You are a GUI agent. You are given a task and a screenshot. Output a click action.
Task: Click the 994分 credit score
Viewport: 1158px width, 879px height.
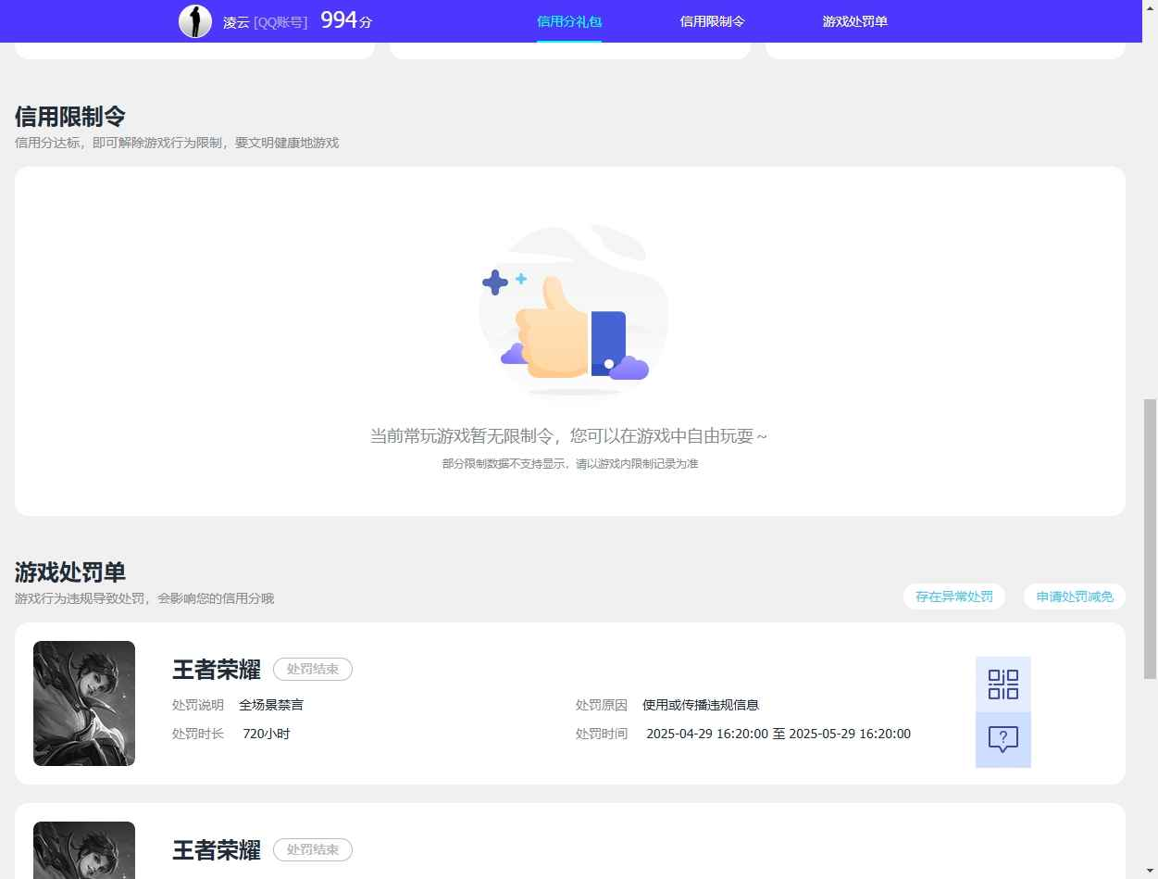click(x=346, y=20)
